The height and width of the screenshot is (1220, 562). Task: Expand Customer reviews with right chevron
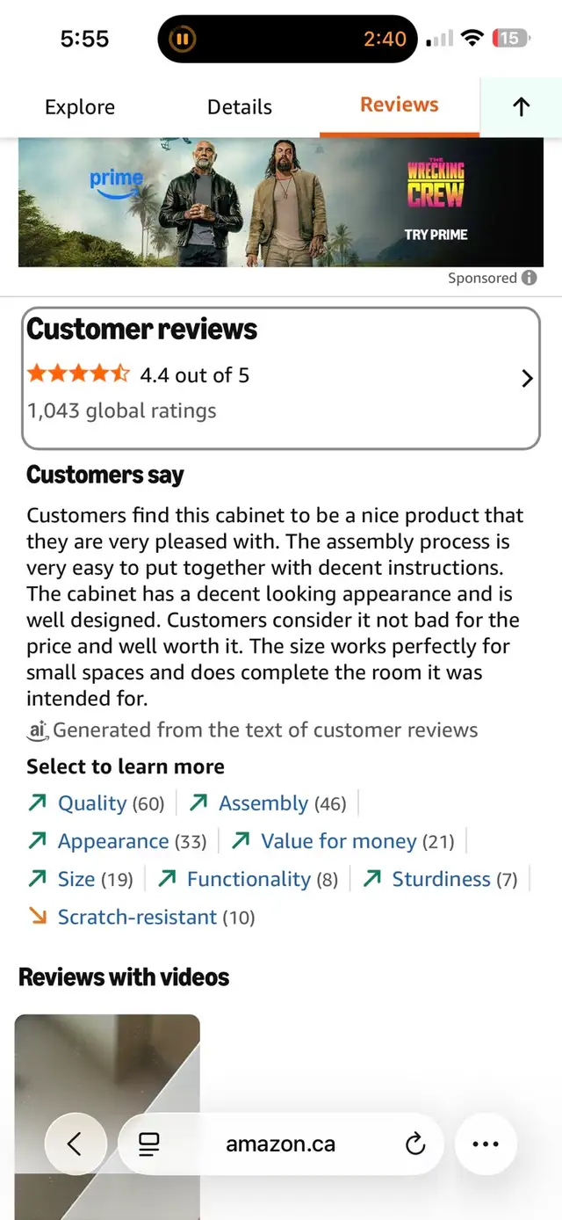527,378
